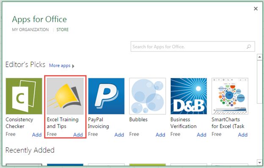The height and width of the screenshot is (168, 264).
Task: Close the Apps for Office dialog
Action: coord(256,8)
